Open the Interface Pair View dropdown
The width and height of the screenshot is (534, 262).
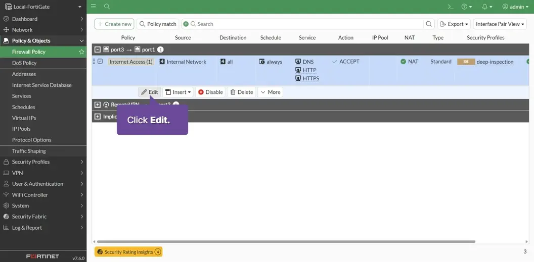pos(500,24)
